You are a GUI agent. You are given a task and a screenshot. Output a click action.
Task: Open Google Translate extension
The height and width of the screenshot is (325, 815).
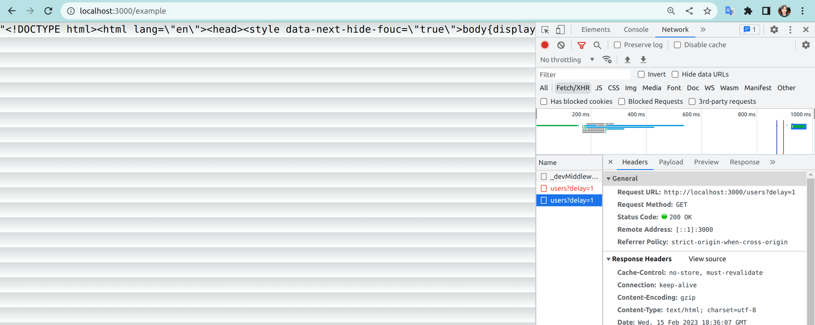pyautogui.click(x=730, y=11)
